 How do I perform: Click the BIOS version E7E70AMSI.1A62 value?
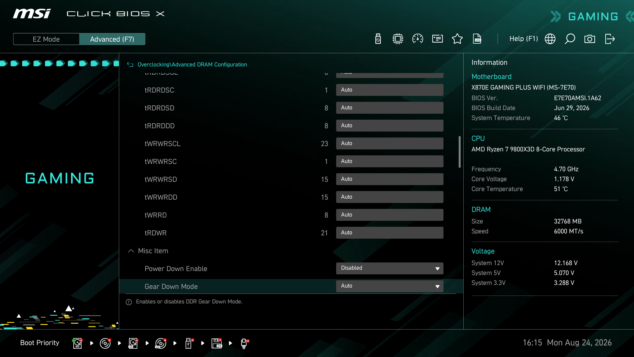click(578, 98)
